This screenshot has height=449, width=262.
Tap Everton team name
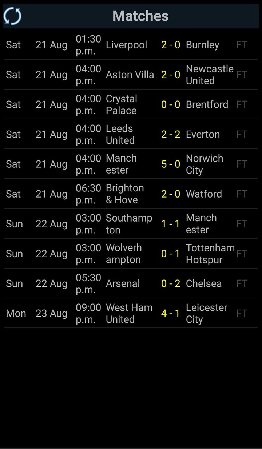tap(203, 134)
